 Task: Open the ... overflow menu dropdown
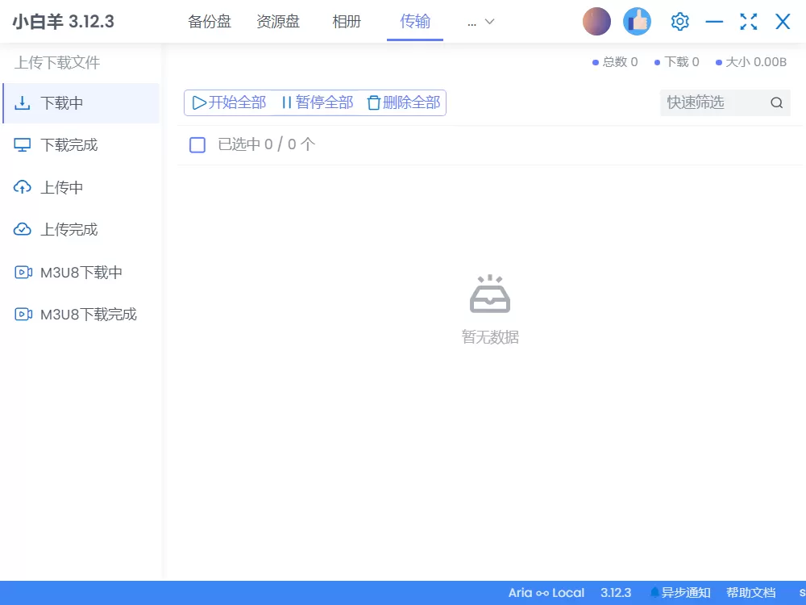pos(480,23)
